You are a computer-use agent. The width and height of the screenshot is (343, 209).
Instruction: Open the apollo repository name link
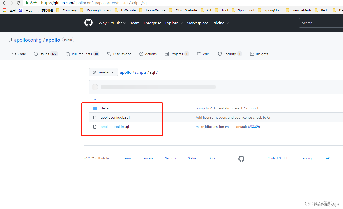53,40
